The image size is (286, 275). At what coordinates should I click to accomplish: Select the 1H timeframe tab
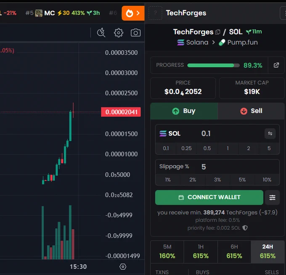[201, 252]
